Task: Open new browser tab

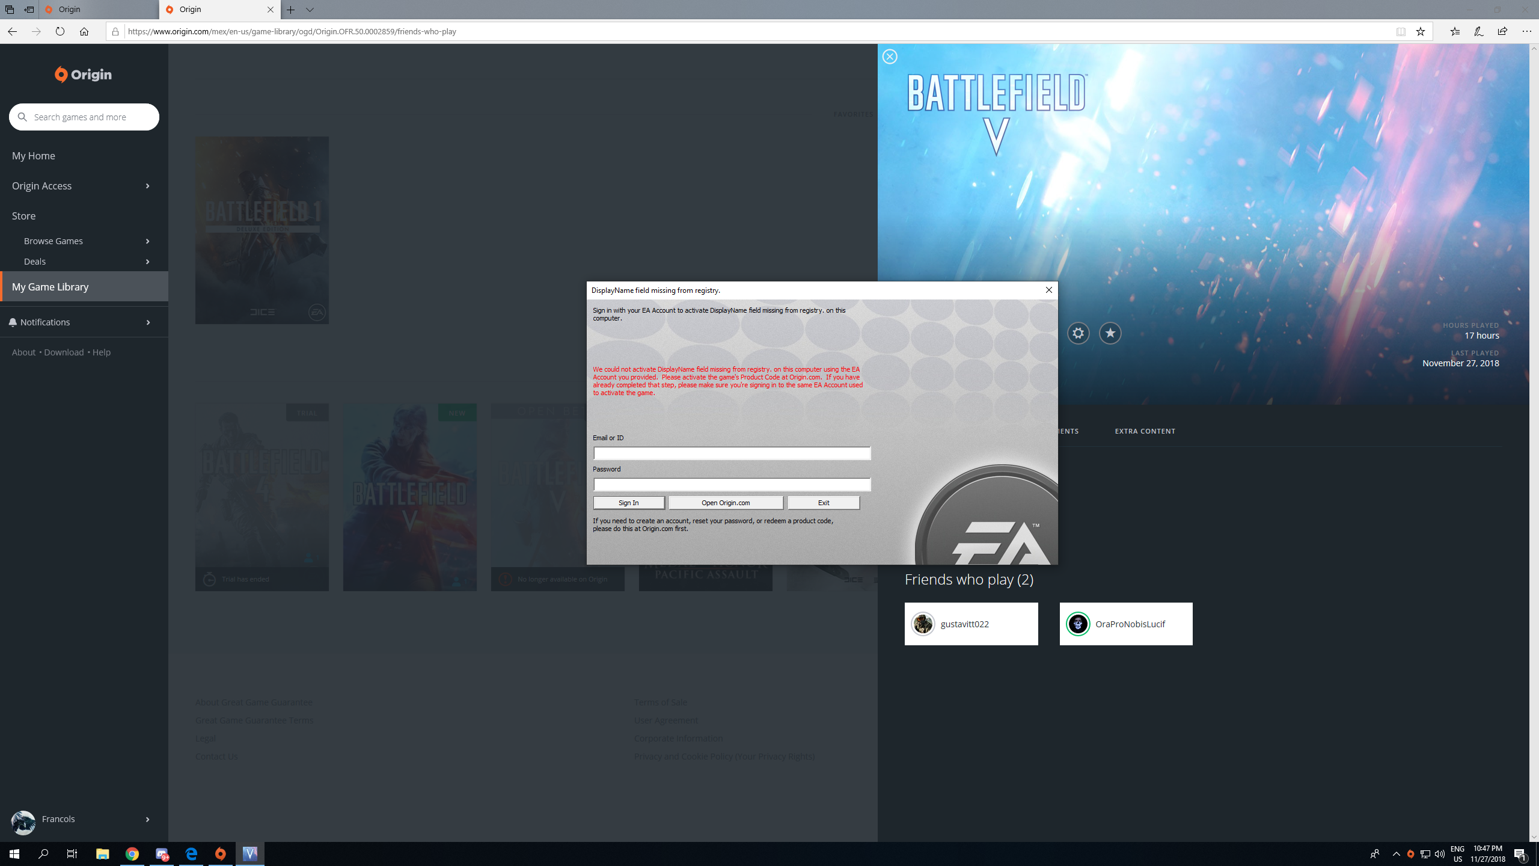Action: [290, 10]
